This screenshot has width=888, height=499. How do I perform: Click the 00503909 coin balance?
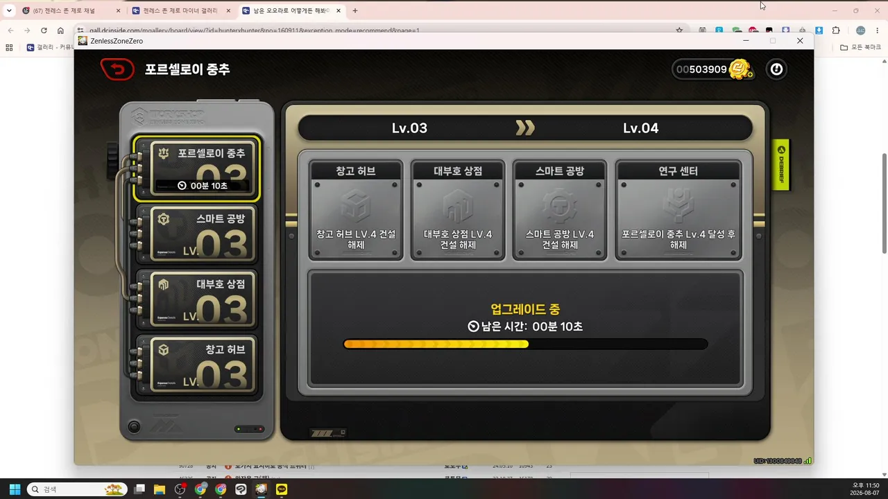701,69
